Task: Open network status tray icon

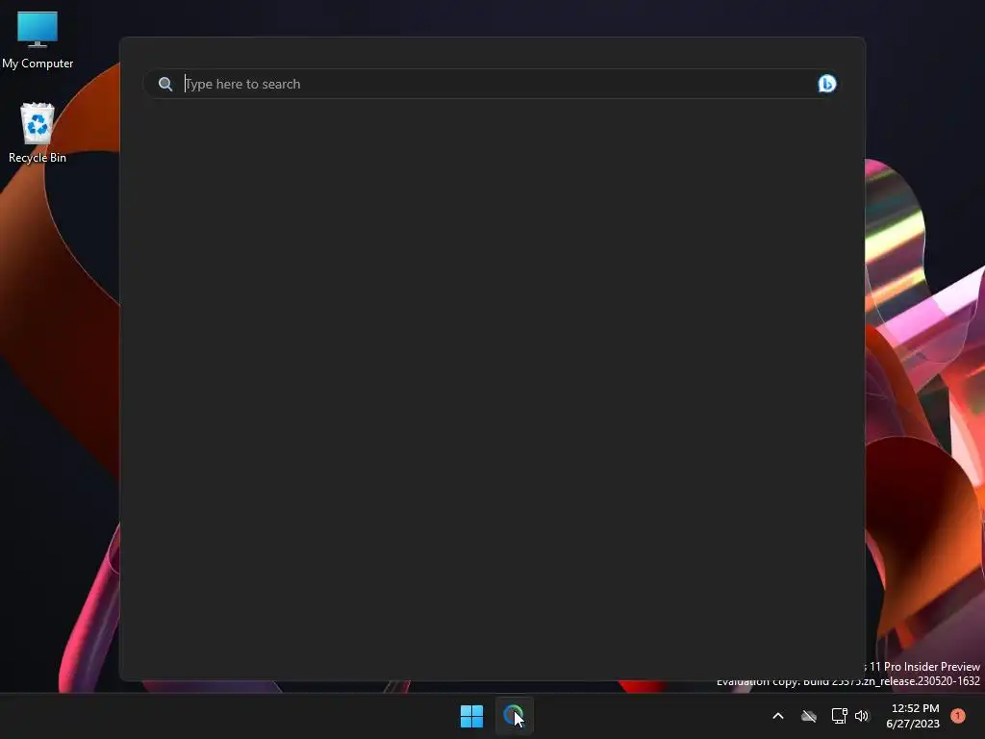Action: coord(839,716)
